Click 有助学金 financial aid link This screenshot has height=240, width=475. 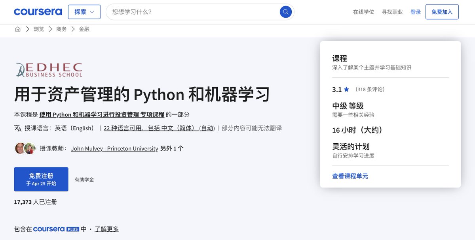point(84,180)
